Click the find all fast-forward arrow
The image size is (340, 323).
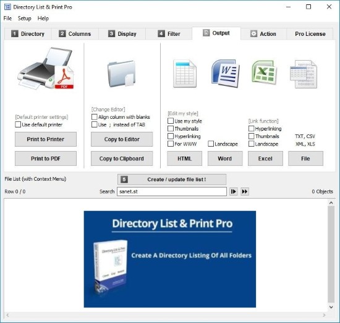tap(245, 191)
